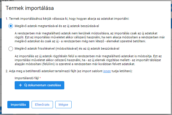This screenshot has width=172, height=115.
Task: Select the keep existing data radio button
Action: 11,26
